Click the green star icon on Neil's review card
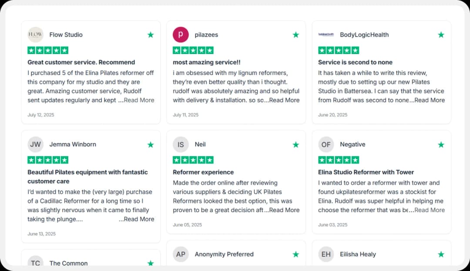Viewport: 470px width, 271px height. (x=296, y=144)
